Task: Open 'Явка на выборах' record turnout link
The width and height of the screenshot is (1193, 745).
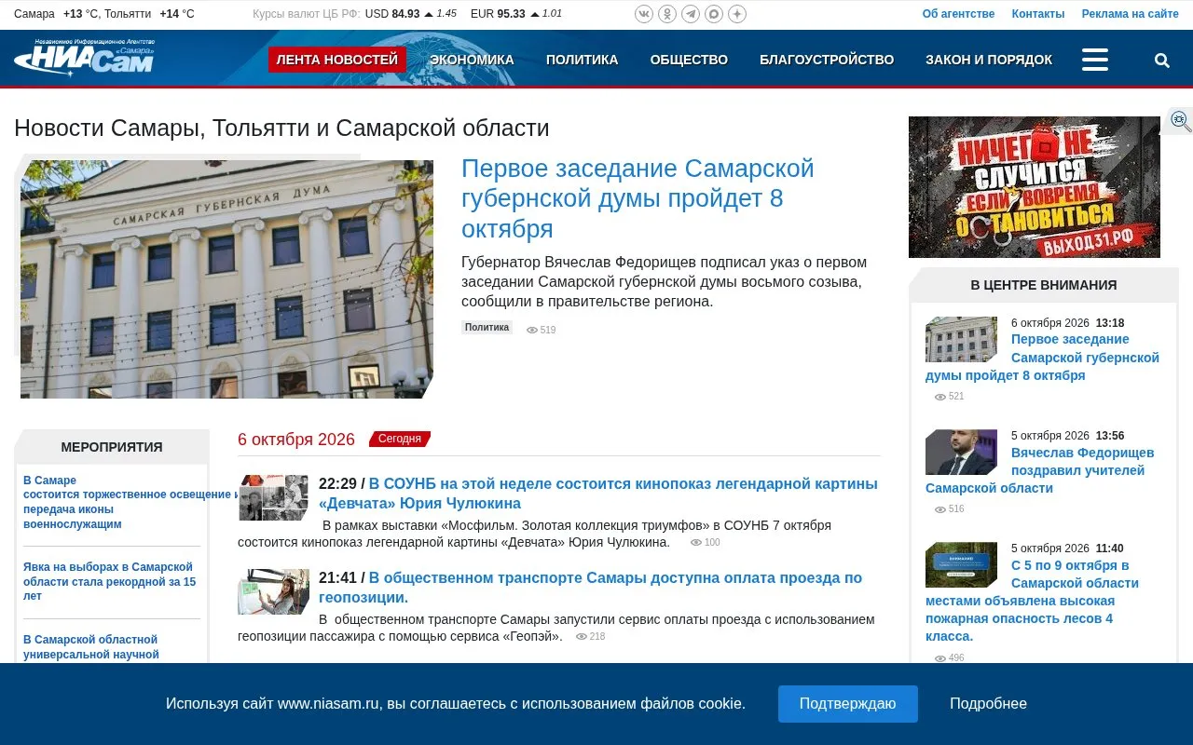Action: point(112,581)
